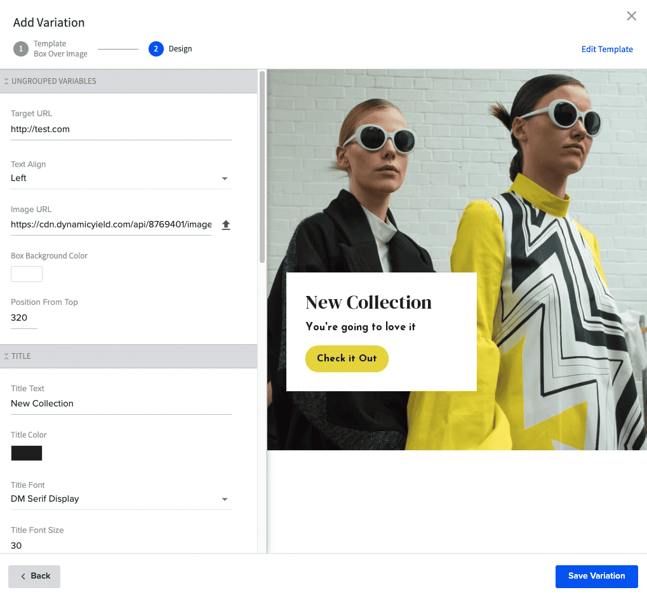The height and width of the screenshot is (597, 647).
Task: Open the Title Color swatch
Action: click(27, 453)
